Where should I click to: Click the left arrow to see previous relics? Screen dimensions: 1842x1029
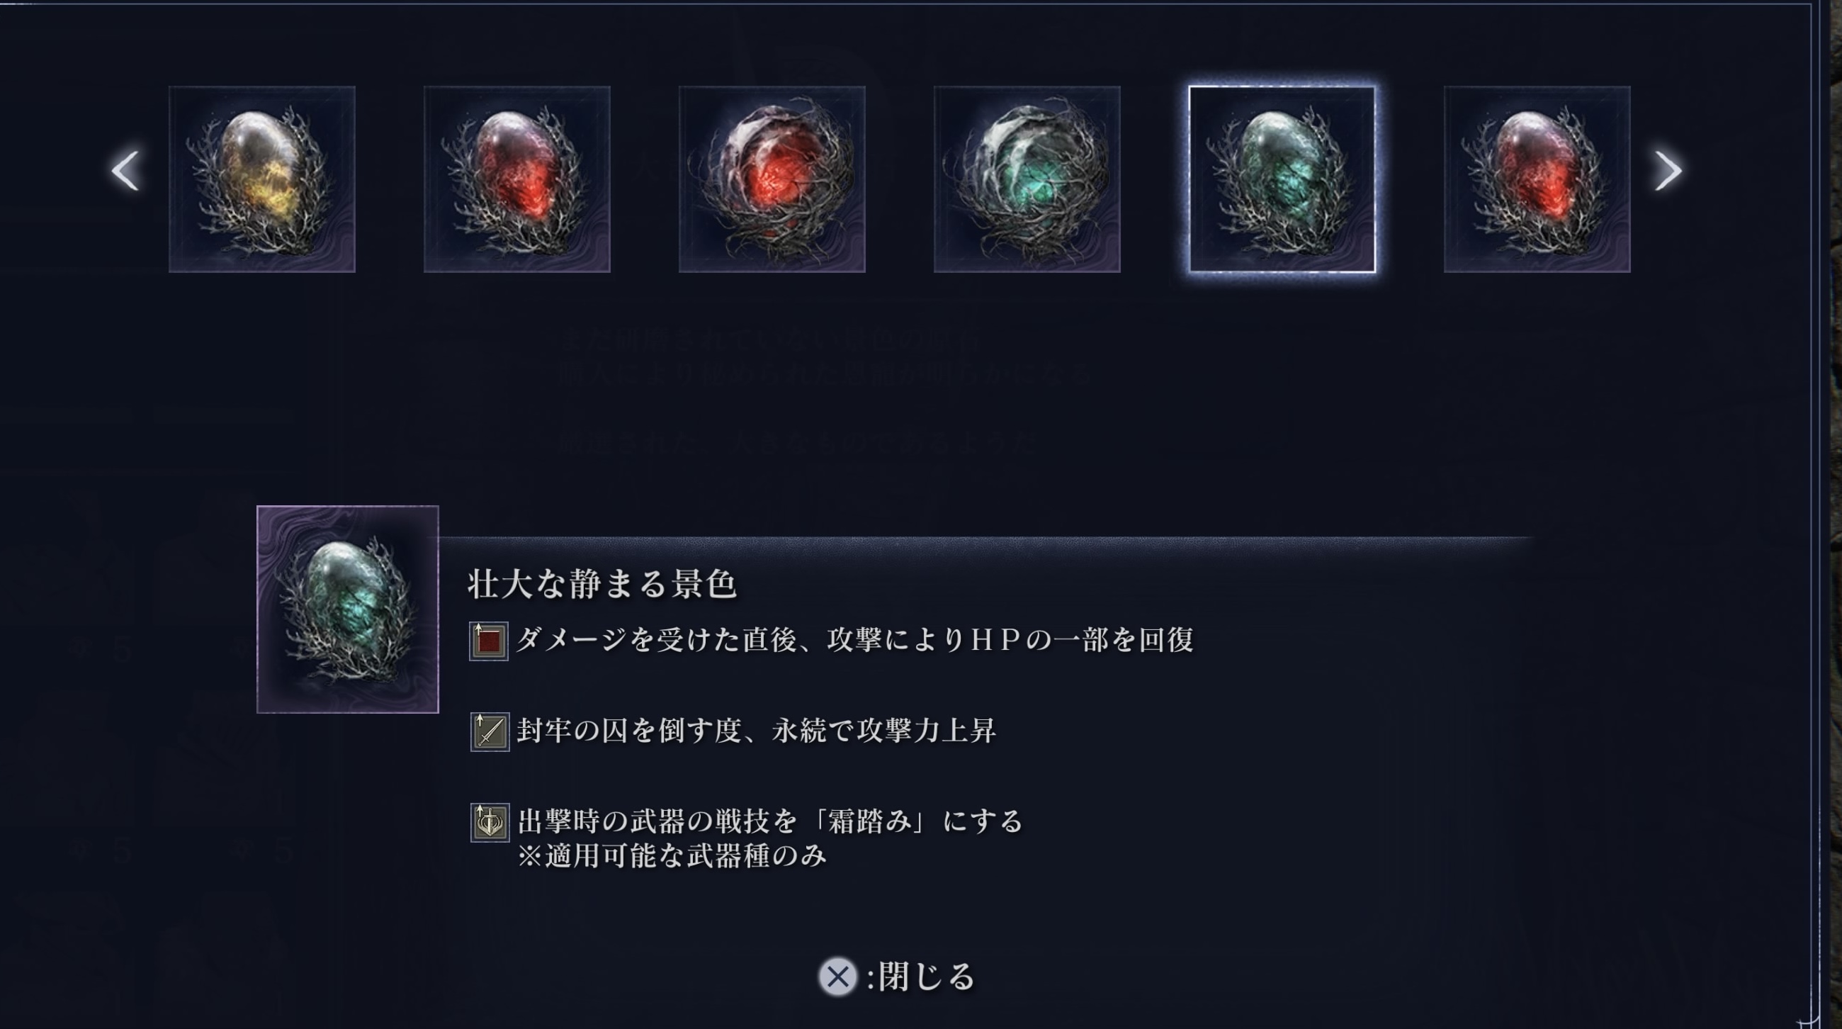(126, 171)
